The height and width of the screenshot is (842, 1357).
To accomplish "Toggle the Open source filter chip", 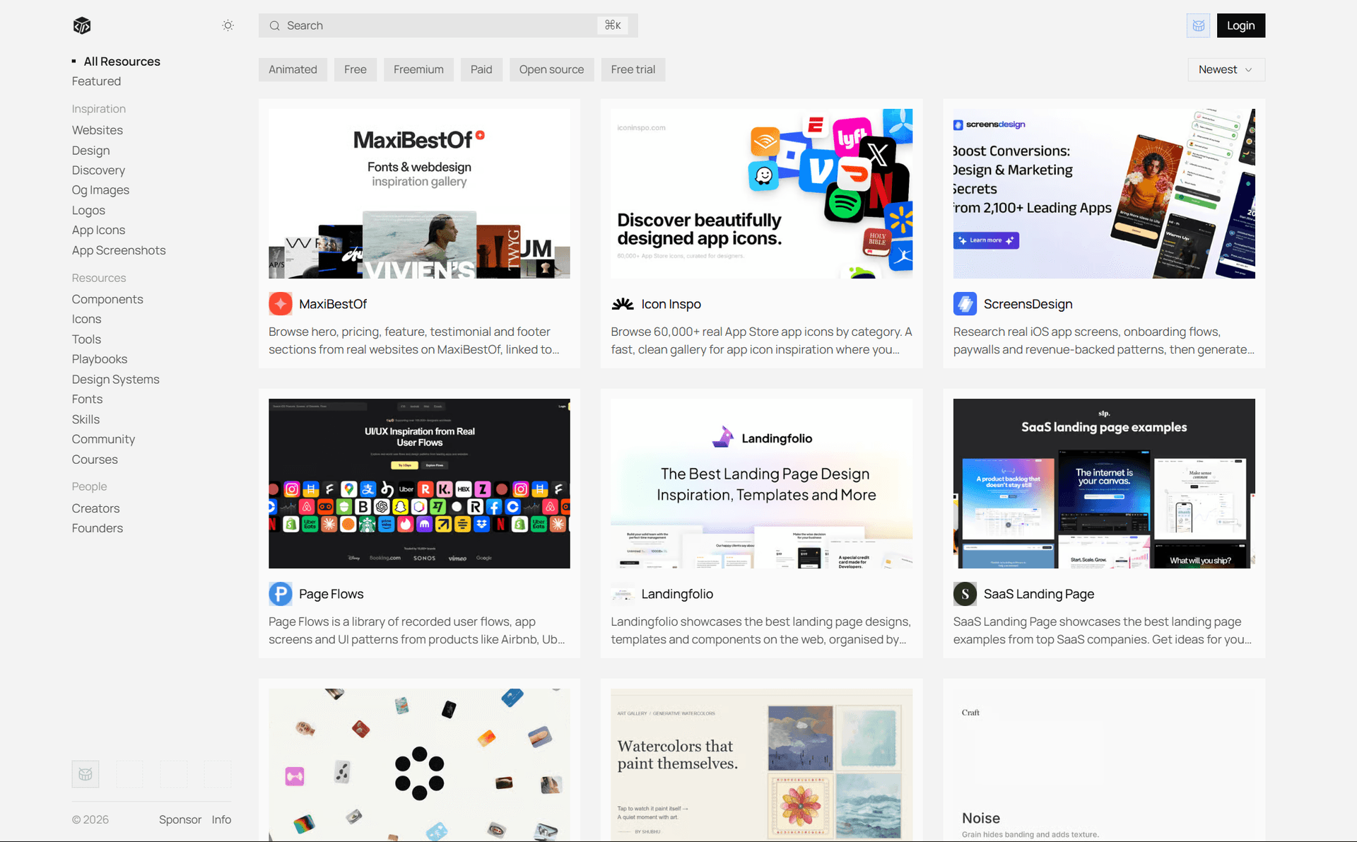I will point(551,69).
